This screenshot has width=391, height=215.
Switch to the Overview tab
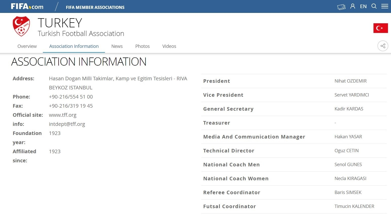coord(27,46)
